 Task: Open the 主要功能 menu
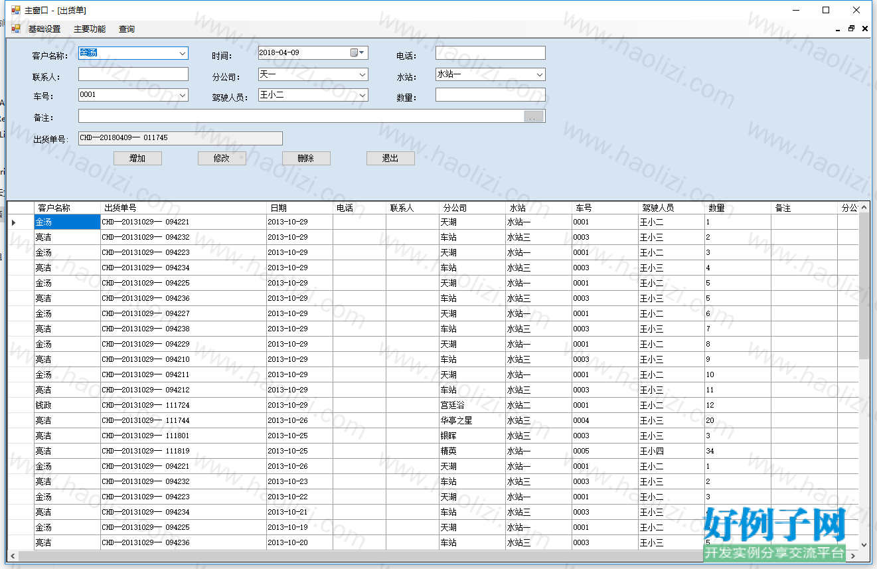[90, 29]
